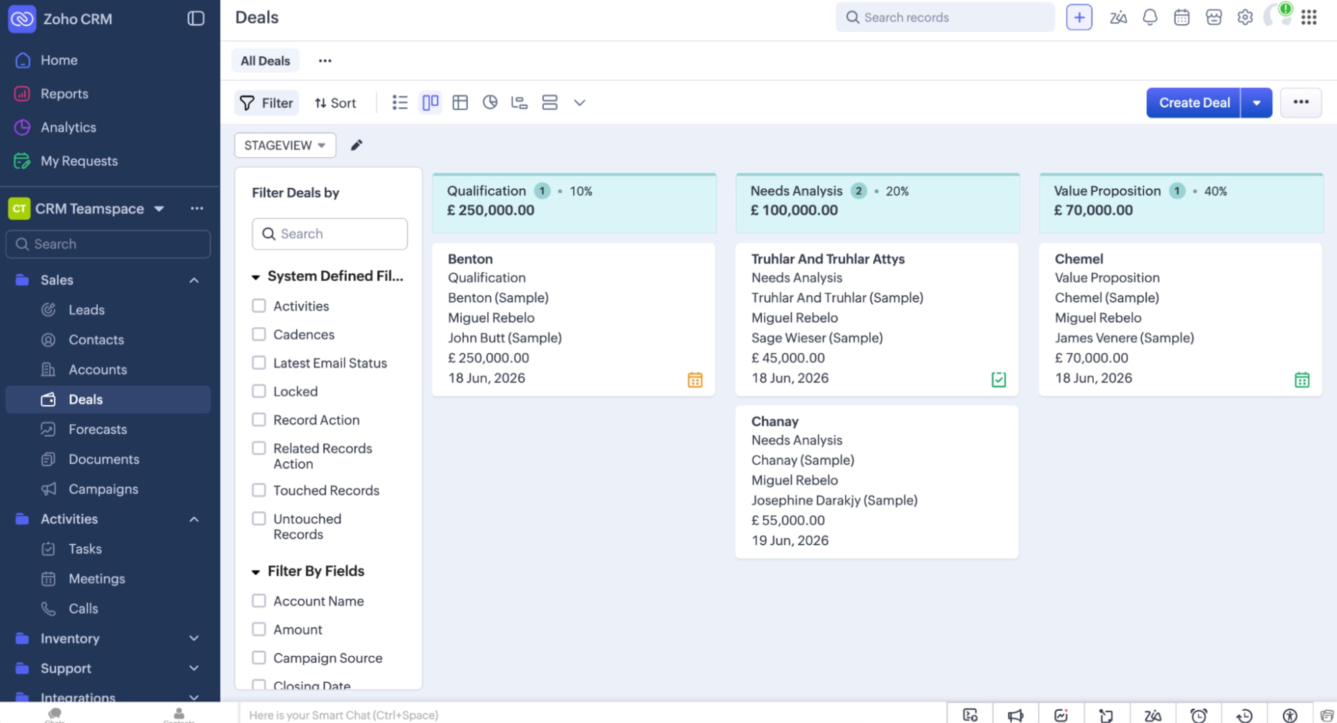1337x723 pixels.
Task: Open the apps grid launcher
Action: point(1309,17)
